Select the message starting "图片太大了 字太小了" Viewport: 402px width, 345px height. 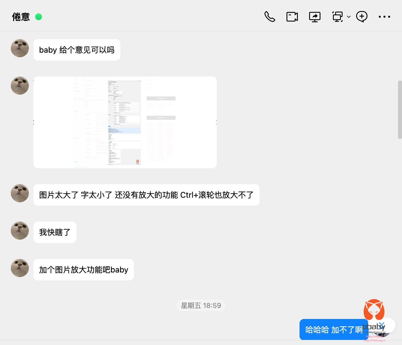[146, 195]
